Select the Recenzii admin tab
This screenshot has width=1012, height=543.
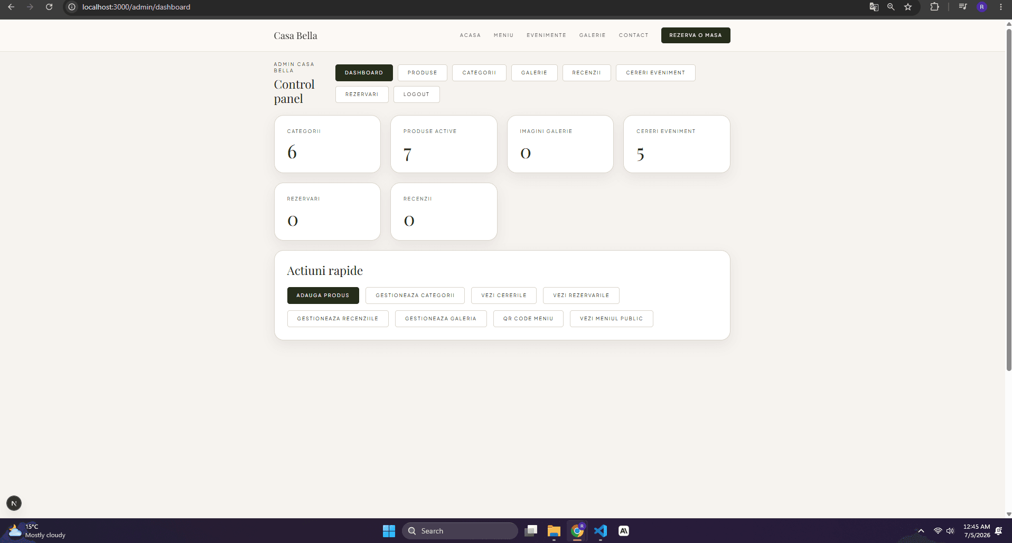pos(586,73)
